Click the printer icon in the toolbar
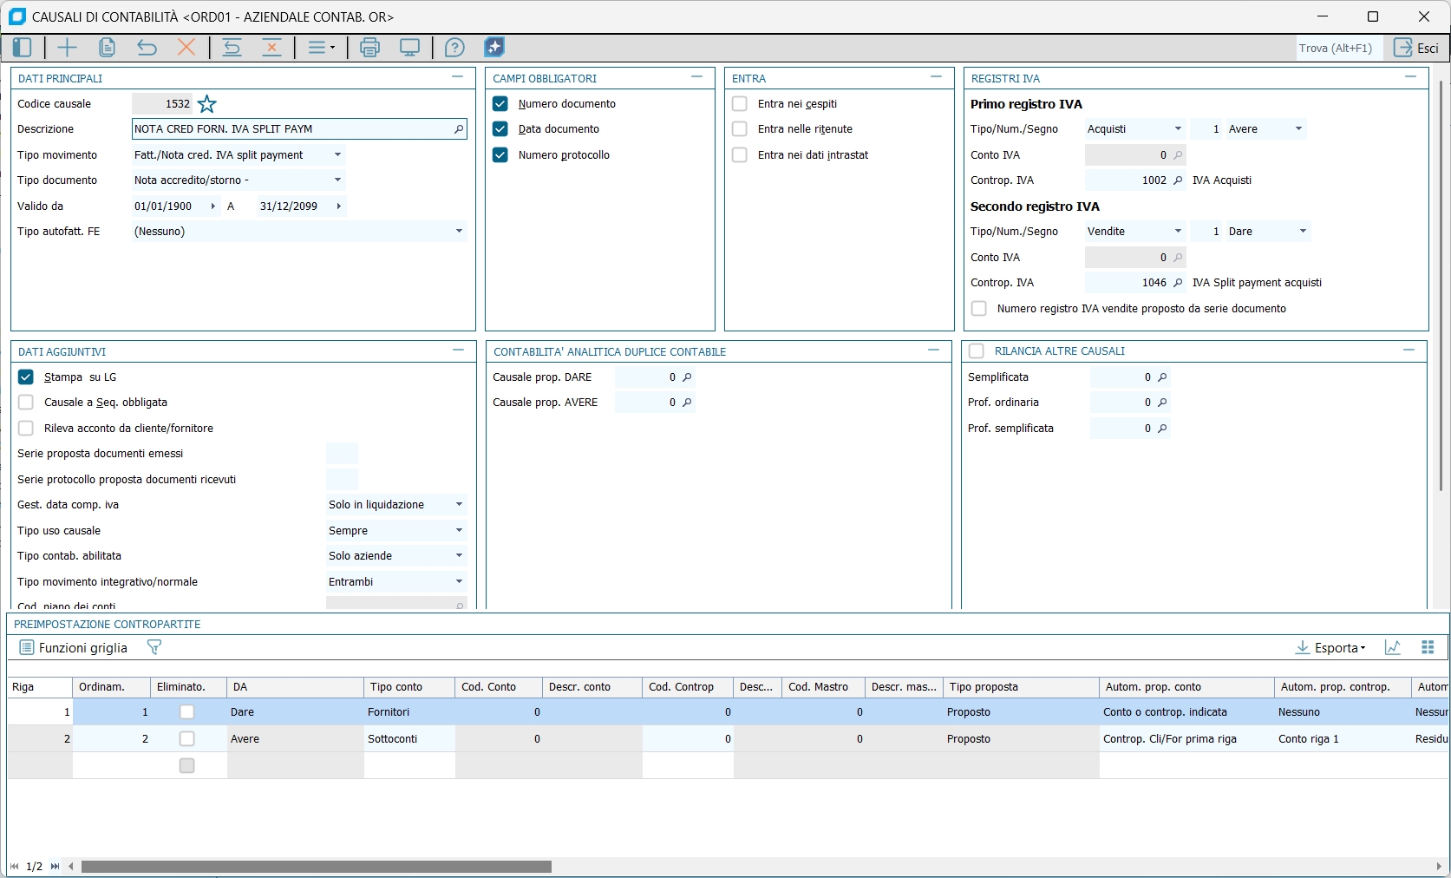This screenshot has height=878, width=1451. pyautogui.click(x=369, y=48)
